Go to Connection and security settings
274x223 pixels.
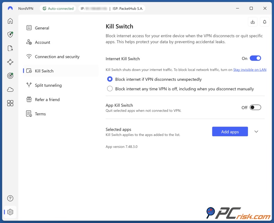click(x=57, y=57)
